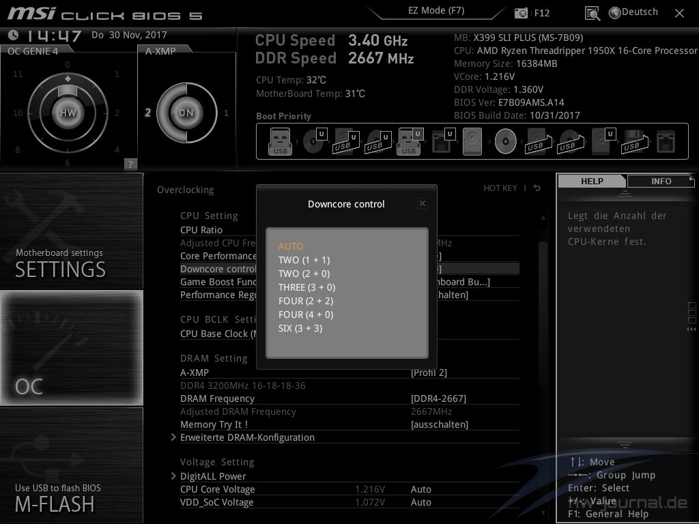699x524 pixels.
Task: Select the last boot device, network card
Action: pyautogui.click(x=666, y=141)
